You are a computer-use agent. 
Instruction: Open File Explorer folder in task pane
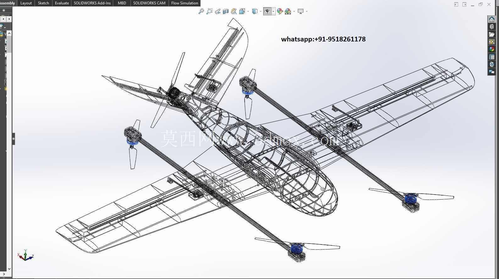(x=492, y=34)
